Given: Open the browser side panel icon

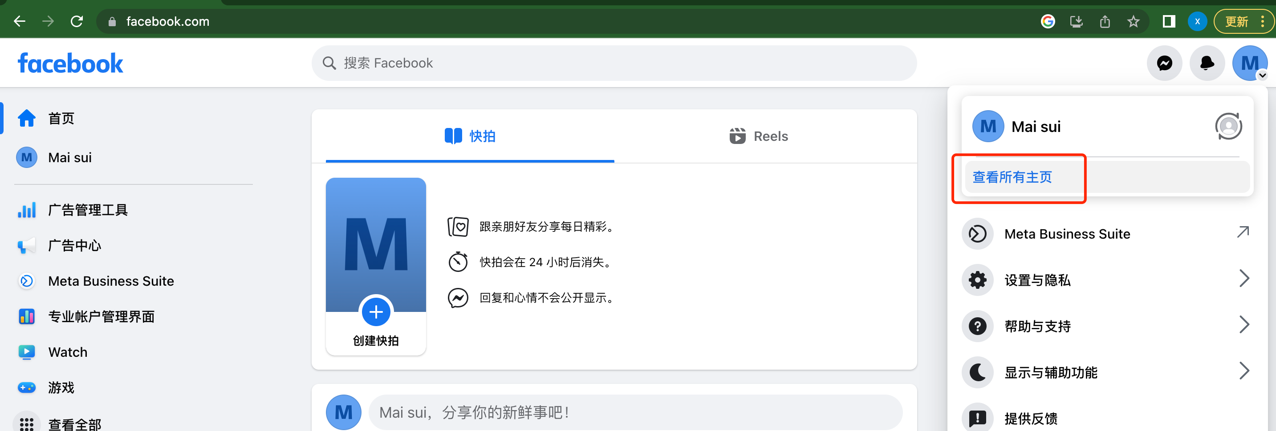Looking at the screenshot, I should 1169,21.
